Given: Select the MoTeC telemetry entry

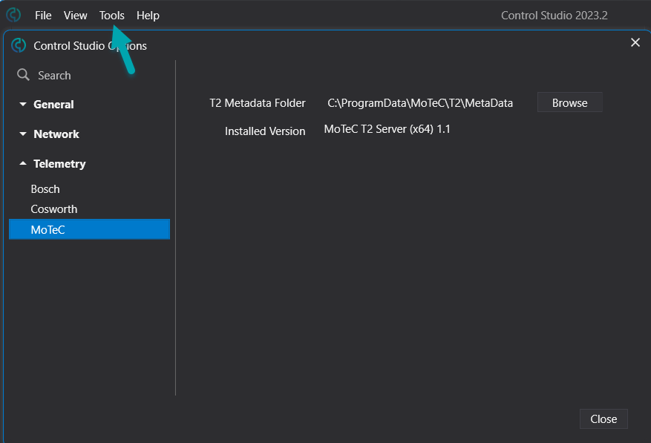Looking at the screenshot, I should pos(89,229).
